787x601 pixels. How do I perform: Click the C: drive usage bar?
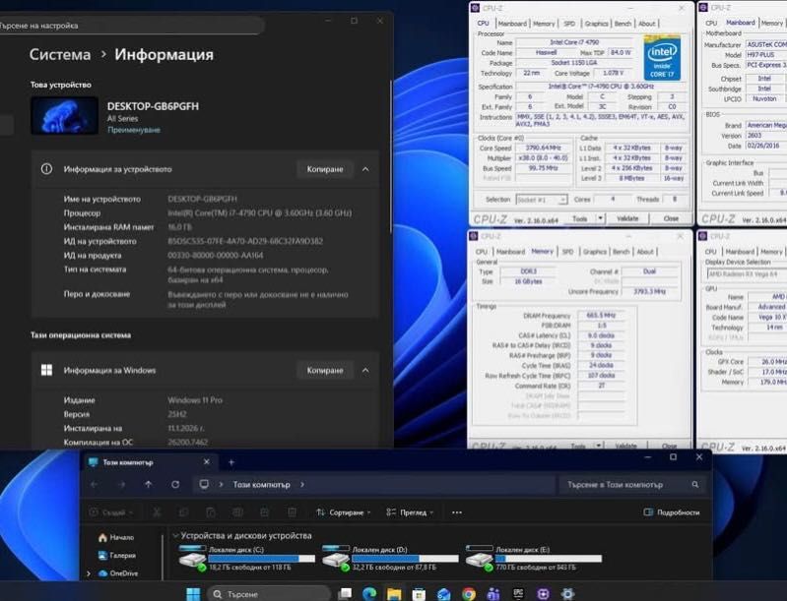[261, 559]
